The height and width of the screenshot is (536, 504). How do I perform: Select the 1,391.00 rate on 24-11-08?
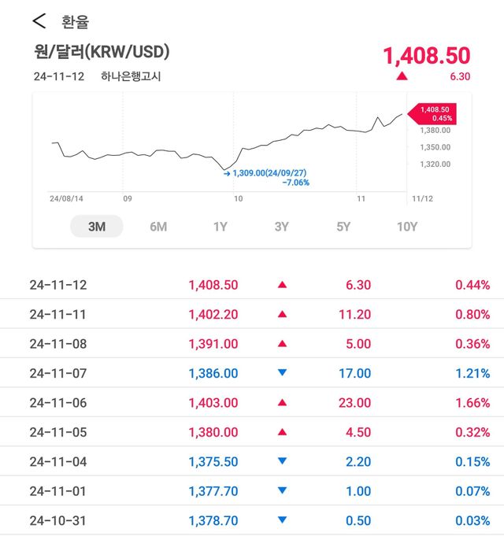213,344
